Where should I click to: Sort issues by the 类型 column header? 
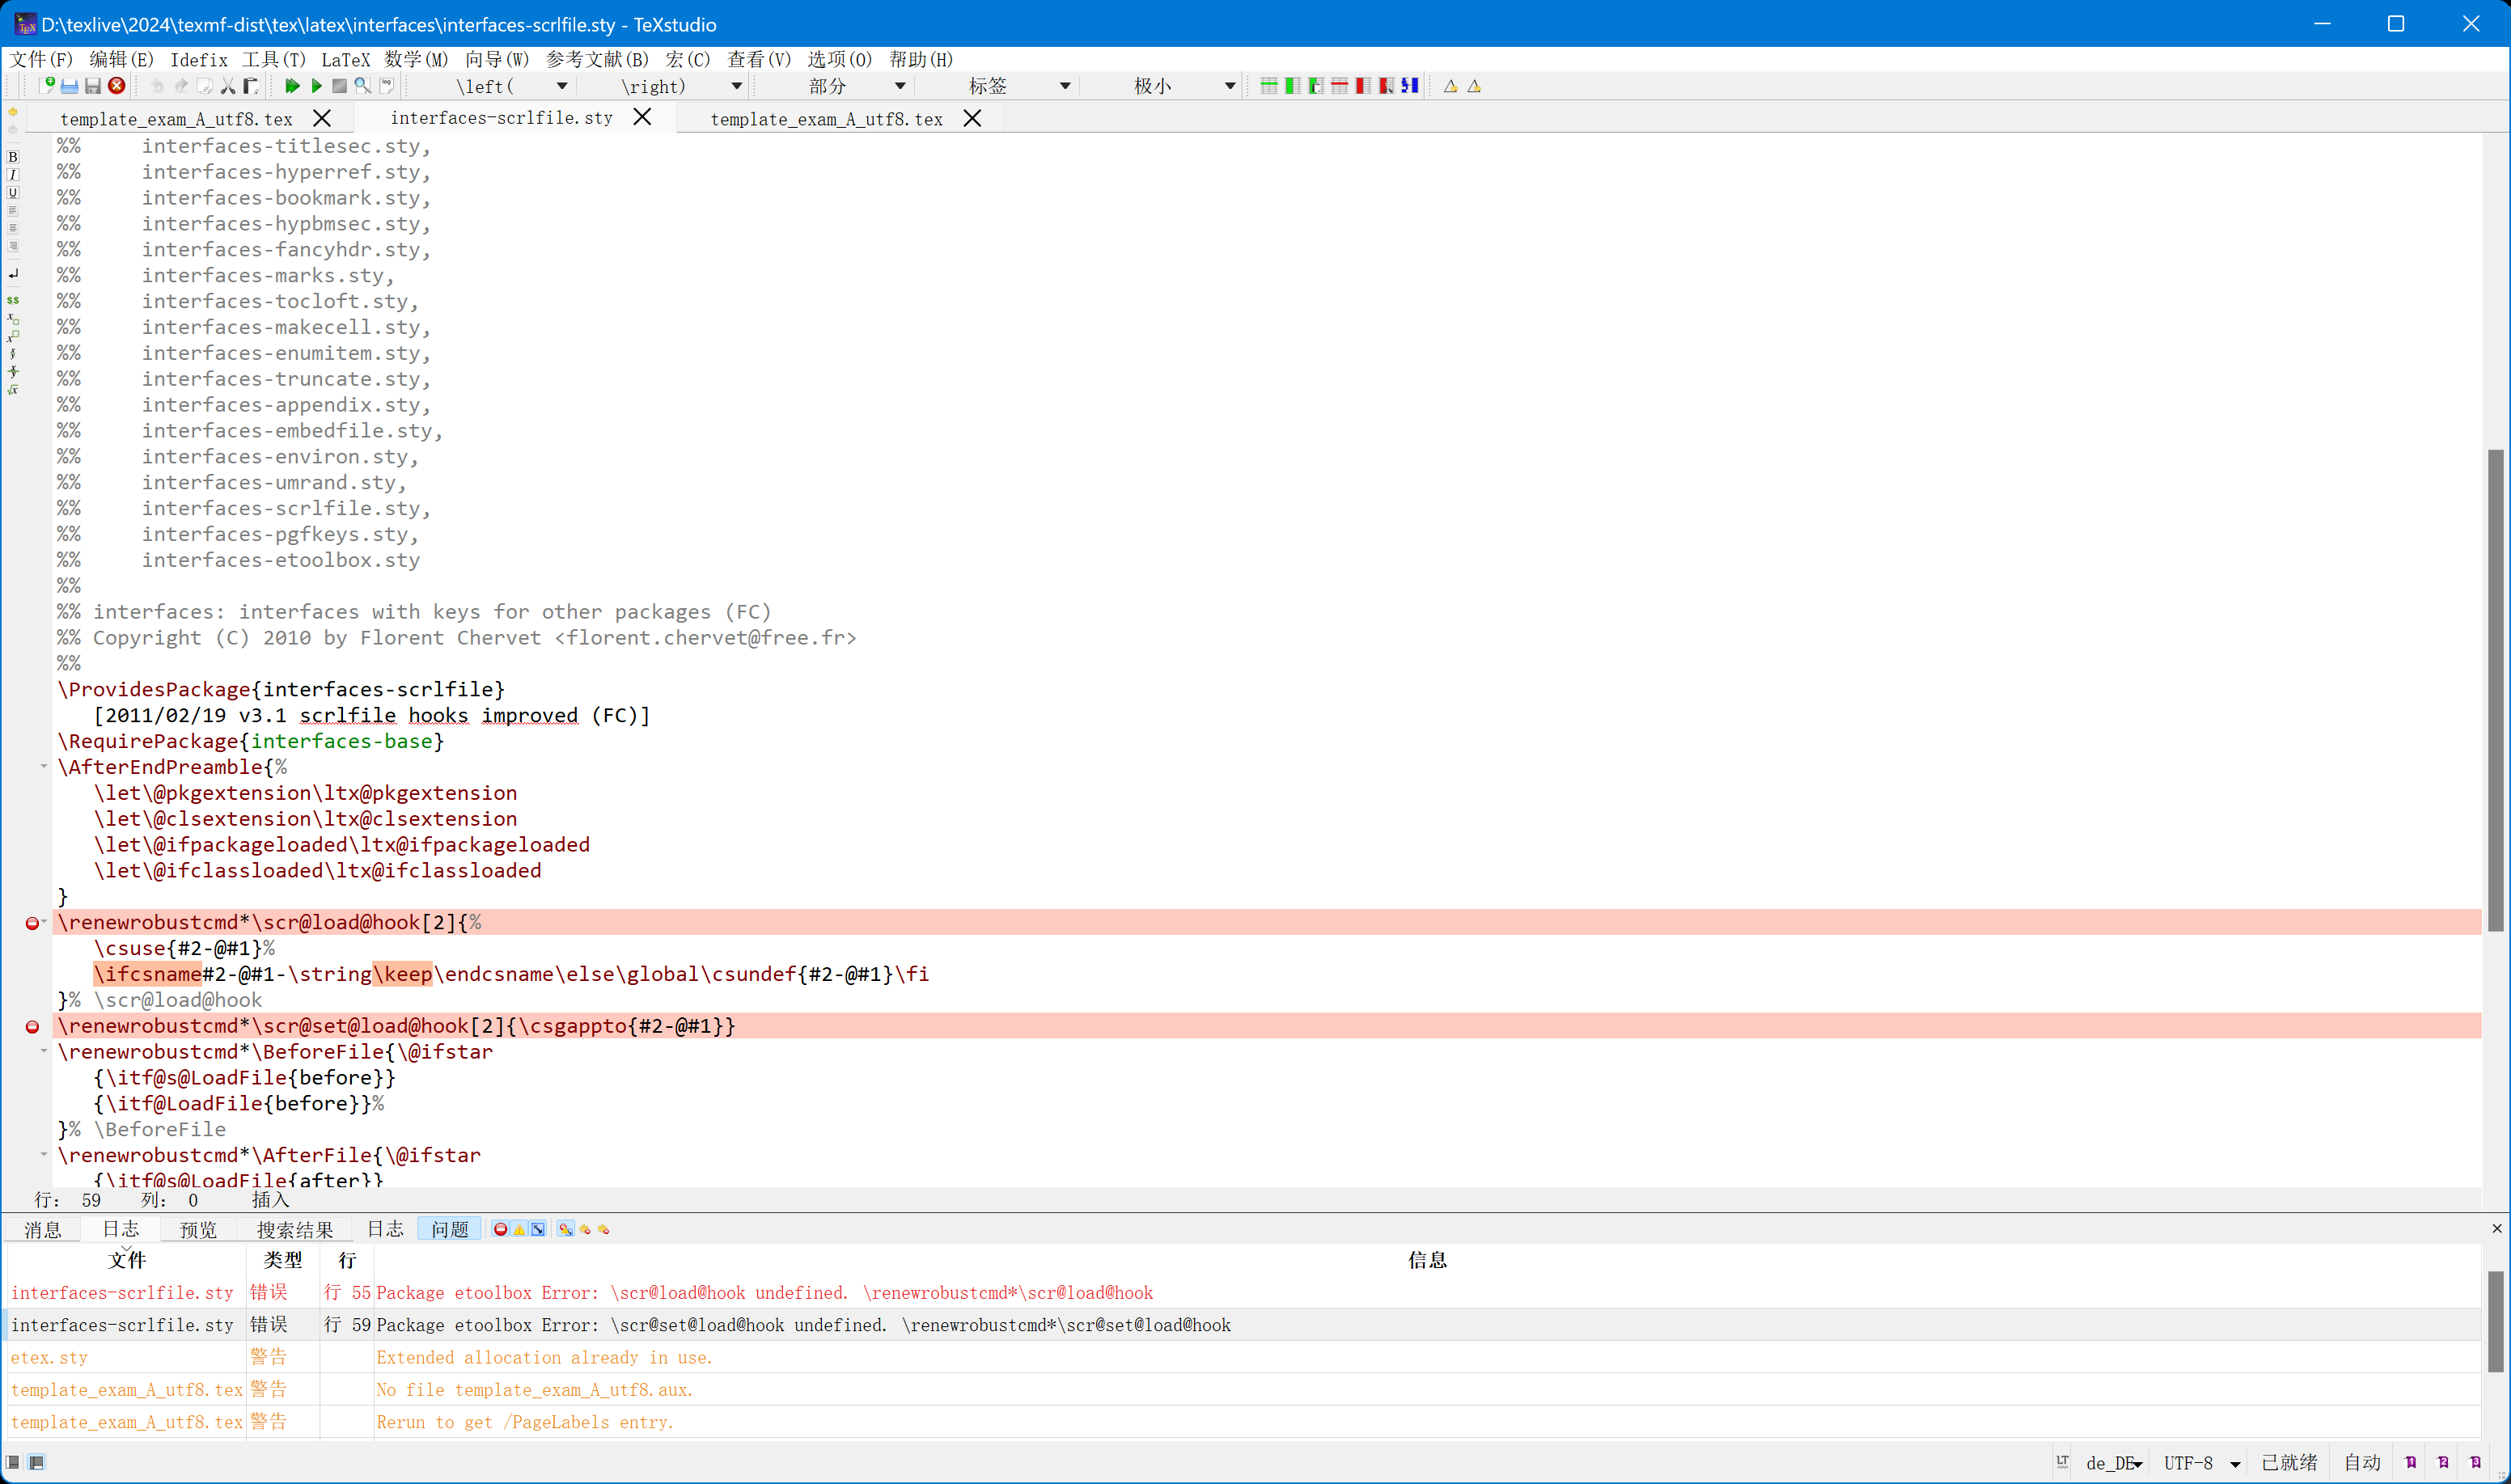pyautogui.click(x=283, y=1260)
